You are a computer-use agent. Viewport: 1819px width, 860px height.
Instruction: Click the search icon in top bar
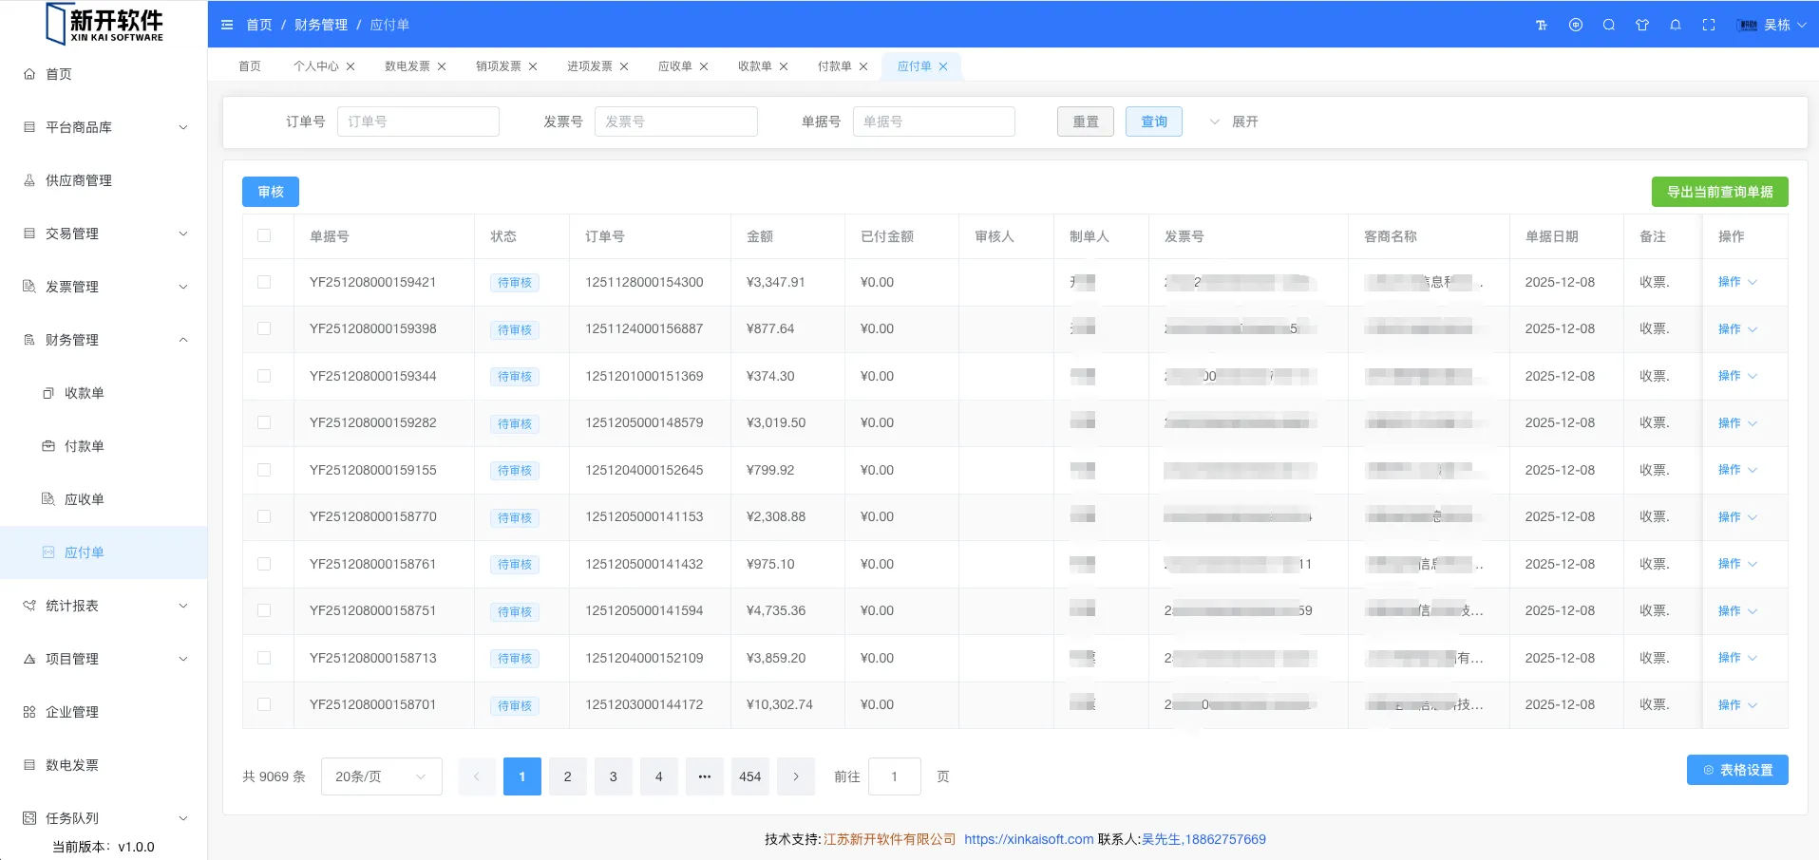tap(1609, 26)
